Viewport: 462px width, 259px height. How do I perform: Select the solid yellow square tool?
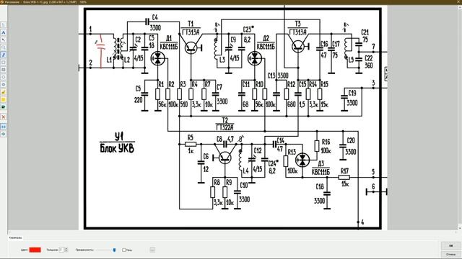point(3,99)
